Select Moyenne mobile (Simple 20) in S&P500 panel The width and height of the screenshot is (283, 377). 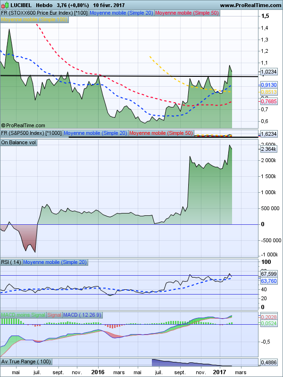(x=95, y=133)
